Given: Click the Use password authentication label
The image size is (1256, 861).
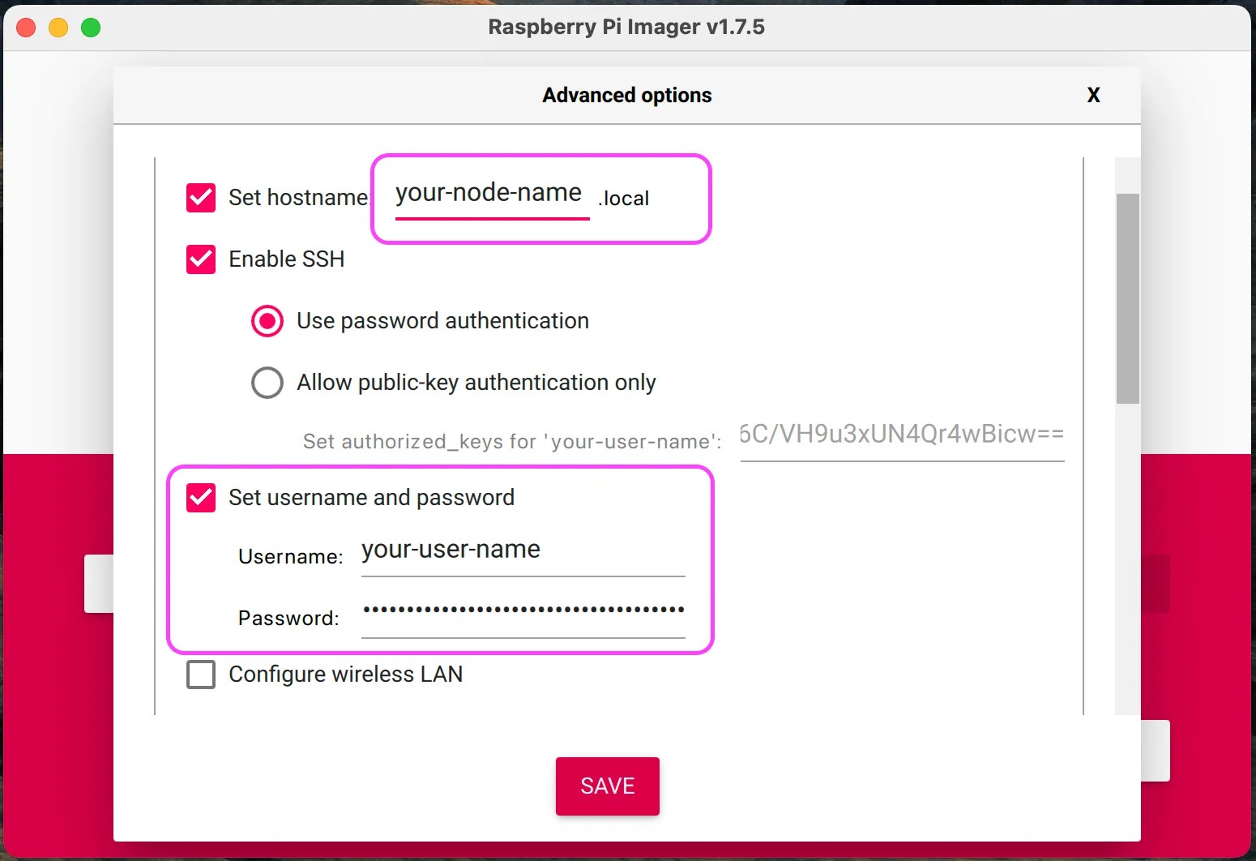Looking at the screenshot, I should point(442,321).
